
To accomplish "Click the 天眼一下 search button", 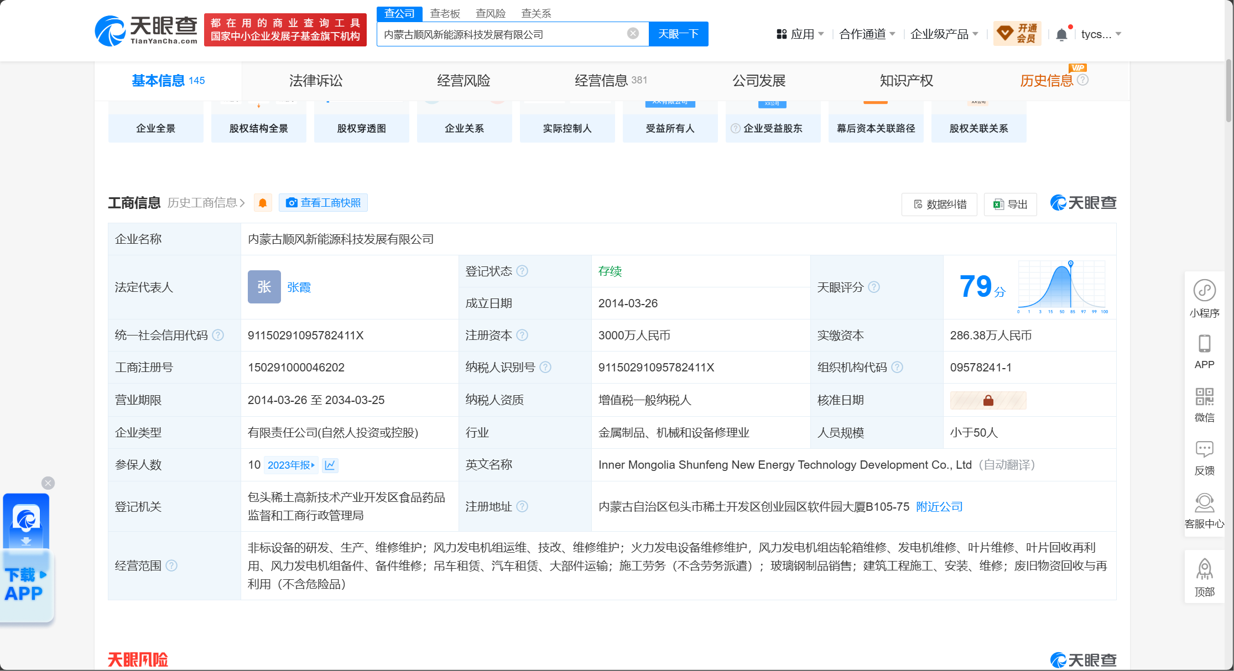I will click(x=678, y=34).
